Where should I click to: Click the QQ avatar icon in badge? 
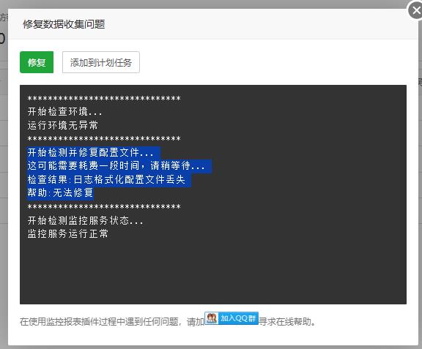point(212,318)
